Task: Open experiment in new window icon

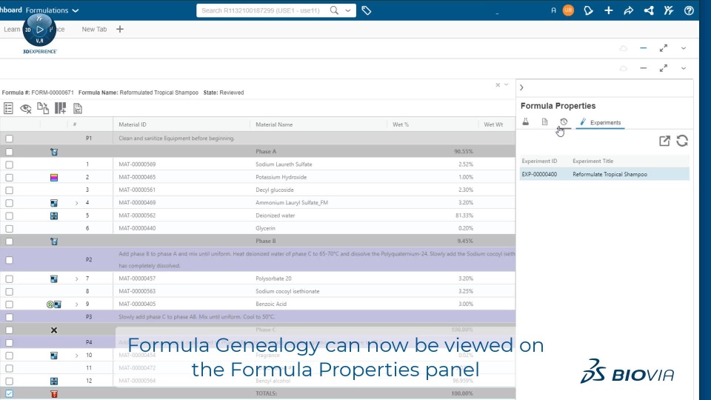Action: click(664, 141)
